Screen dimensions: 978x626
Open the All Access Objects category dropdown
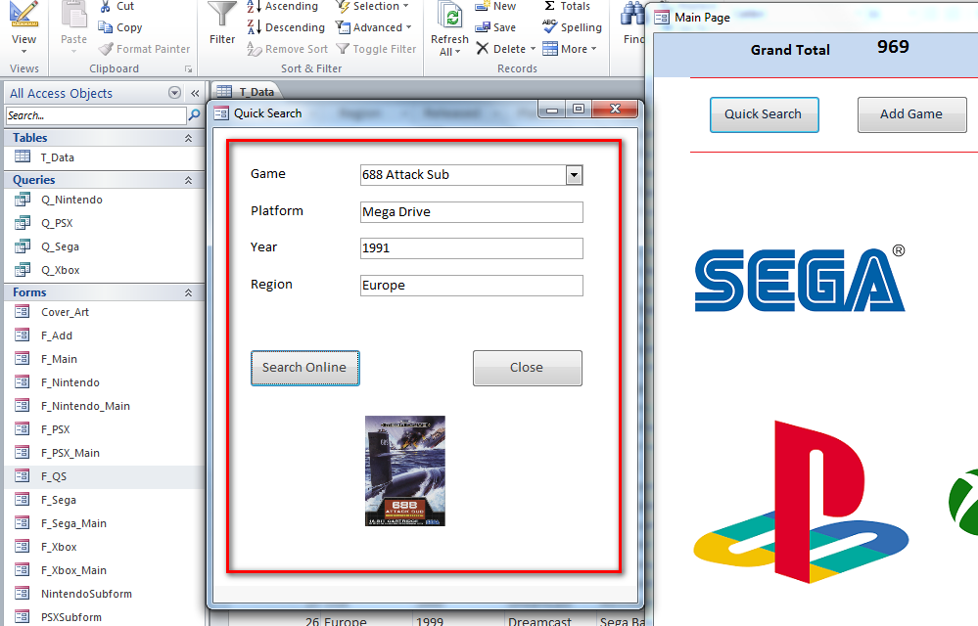click(x=174, y=93)
